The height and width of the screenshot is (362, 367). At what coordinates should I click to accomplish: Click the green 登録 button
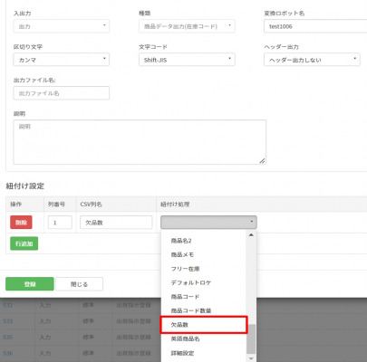(30, 284)
